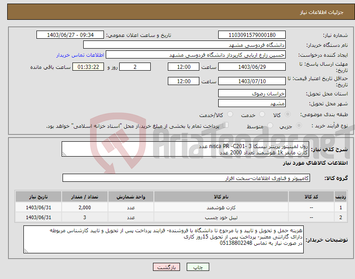This screenshot has width=355, height=279.
Task: Toggle the Islamic treasury payment checkbox
Action: 226,125
